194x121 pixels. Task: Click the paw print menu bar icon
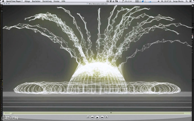pyautogui.click(x=113, y=1)
